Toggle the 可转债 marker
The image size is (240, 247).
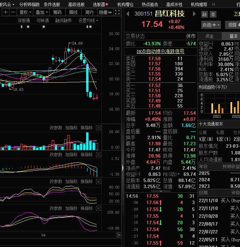43,20
